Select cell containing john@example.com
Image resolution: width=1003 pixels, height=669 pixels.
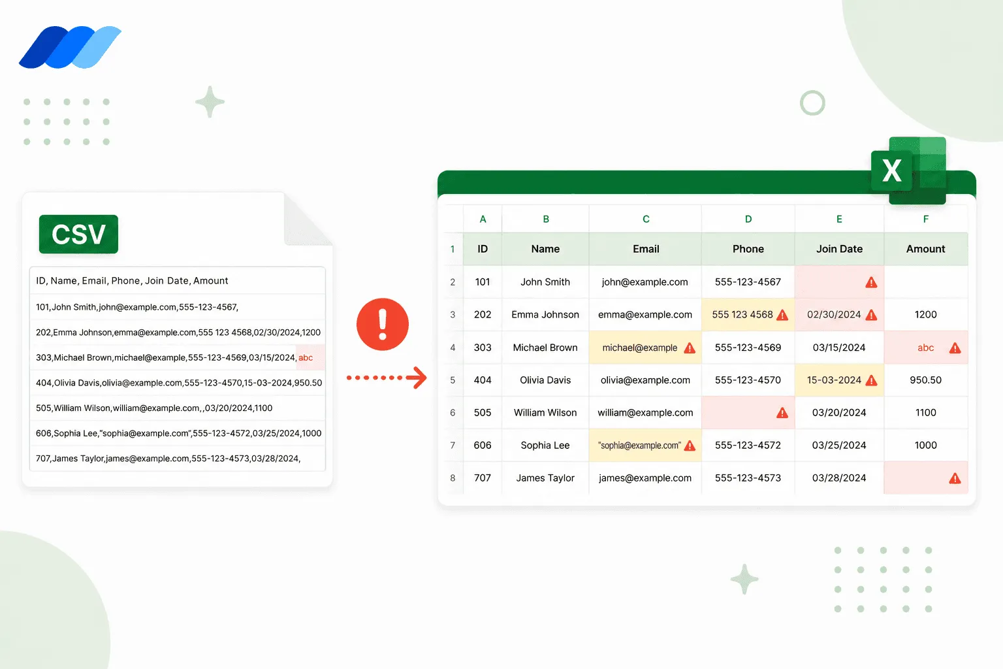coord(645,282)
